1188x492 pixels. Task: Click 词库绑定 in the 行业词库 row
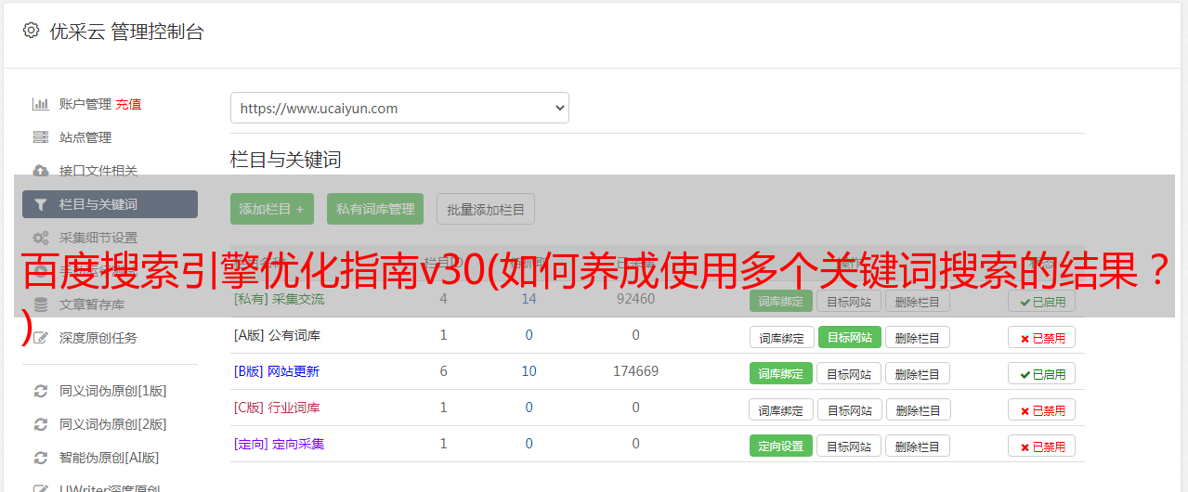tap(781, 410)
